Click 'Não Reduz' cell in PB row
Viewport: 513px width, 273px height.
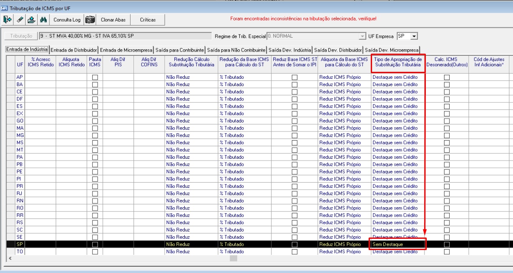(191, 164)
